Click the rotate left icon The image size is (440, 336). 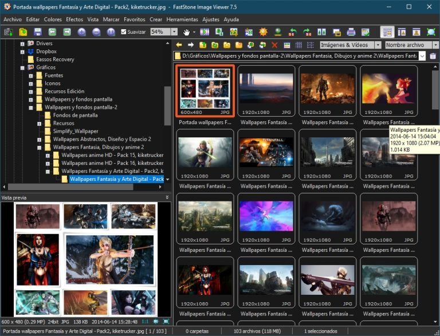coord(292,32)
